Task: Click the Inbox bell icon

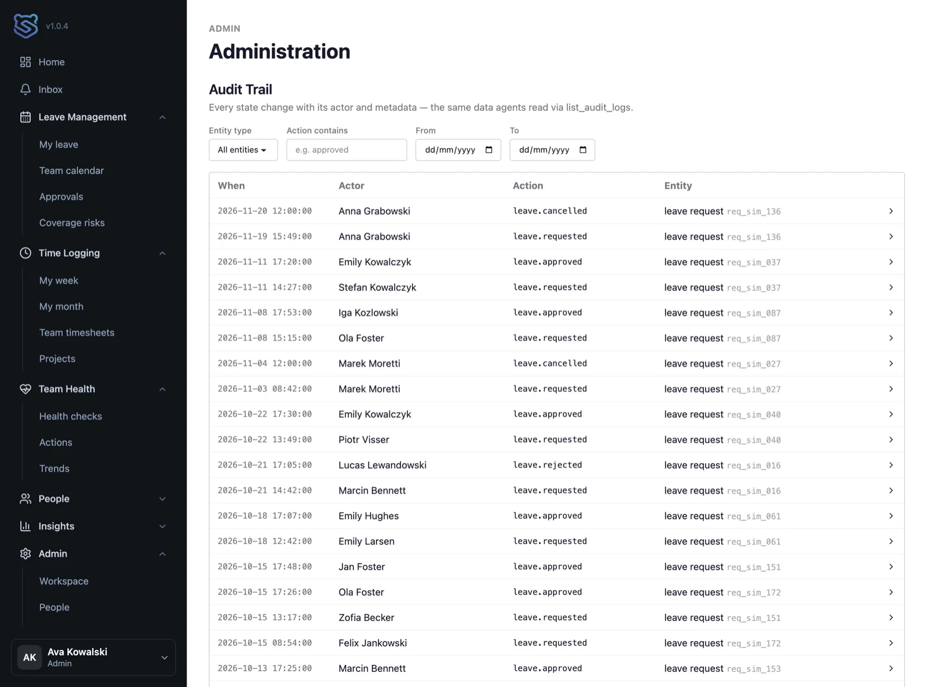Action: point(25,89)
